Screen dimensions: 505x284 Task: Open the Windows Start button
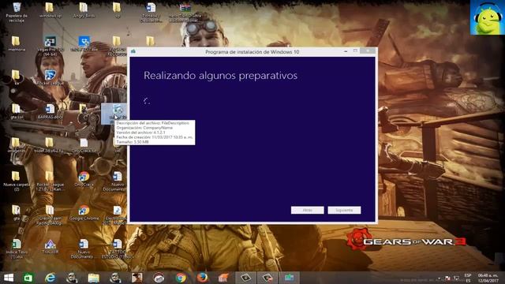[9, 278]
